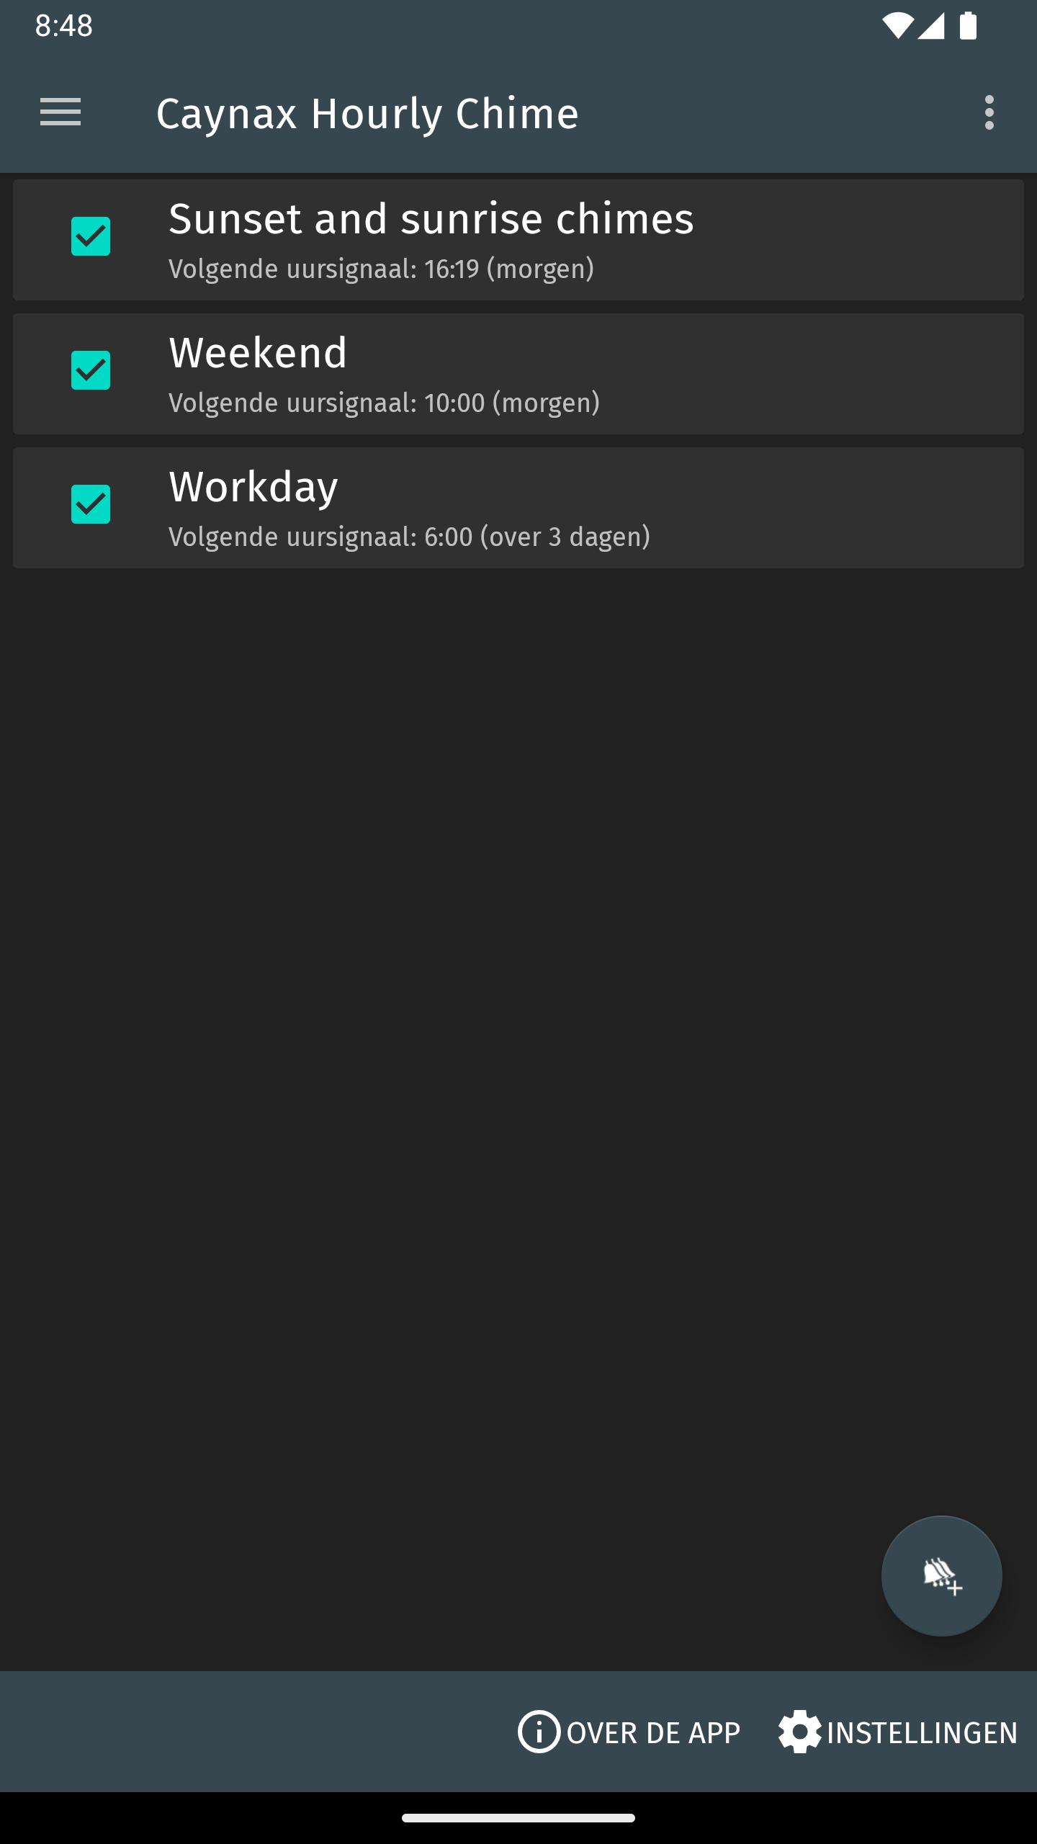Open the three-dot overflow menu

tap(989, 112)
